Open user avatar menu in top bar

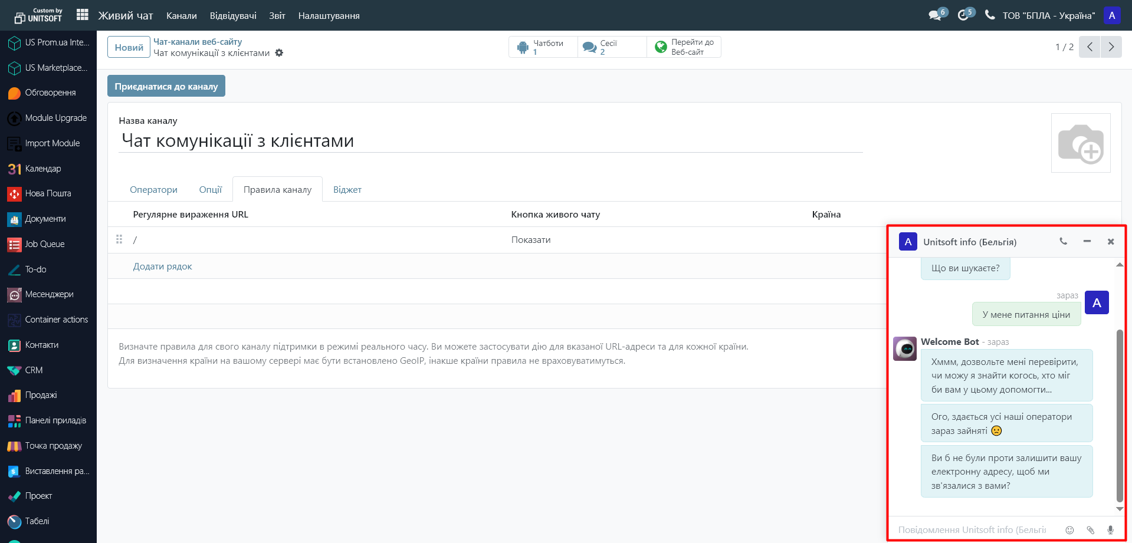tap(1112, 16)
